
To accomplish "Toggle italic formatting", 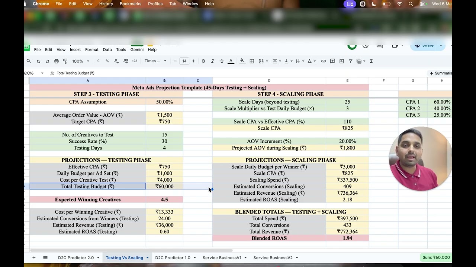I will 213,61.
